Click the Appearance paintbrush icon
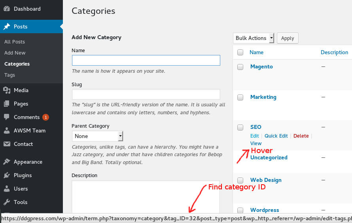This screenshot has width=352, height=223. click(x=7, y=162)
